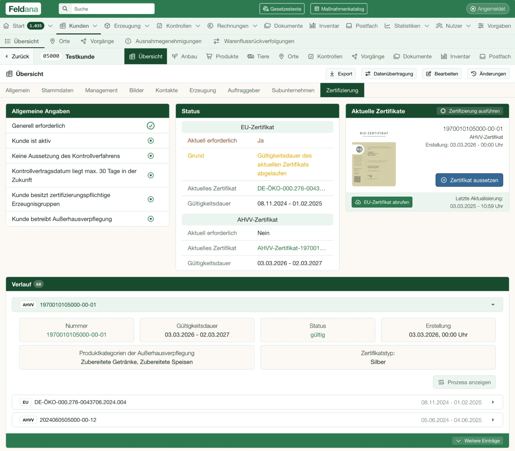Click the Verlauf count badge 60
This screenshot has width=515, height=451.
pos(39,284)
